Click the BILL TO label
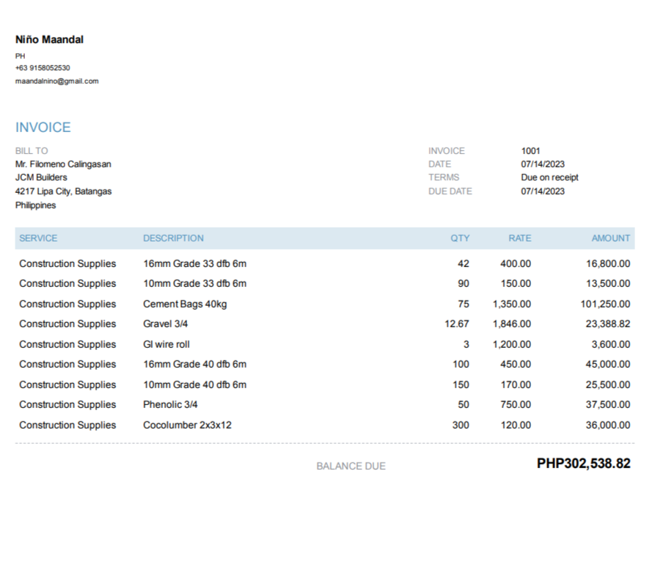The width and height of the screenshot is (652, 565). click(32, 151)
